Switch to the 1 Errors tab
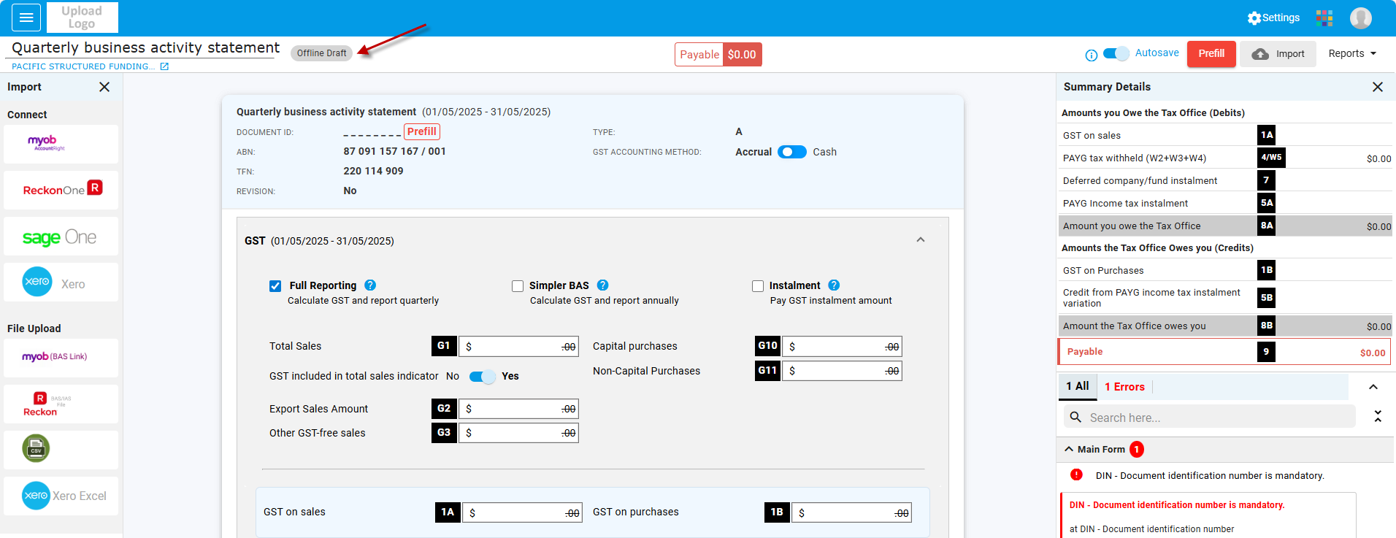The width and height of the screenshot is (1396, 538). 1124,387
